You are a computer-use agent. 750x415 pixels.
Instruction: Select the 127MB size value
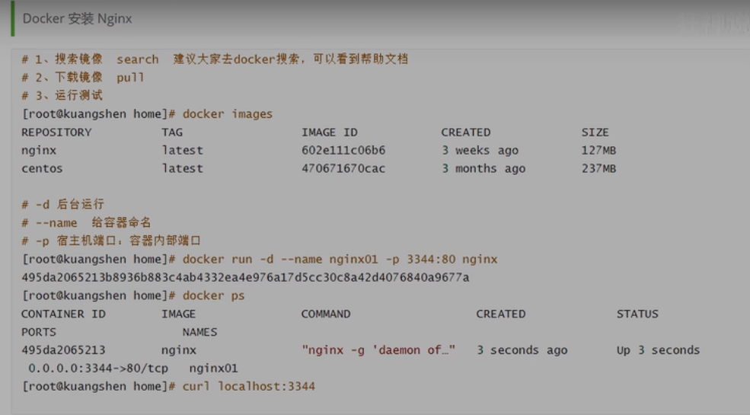point(598,151)
